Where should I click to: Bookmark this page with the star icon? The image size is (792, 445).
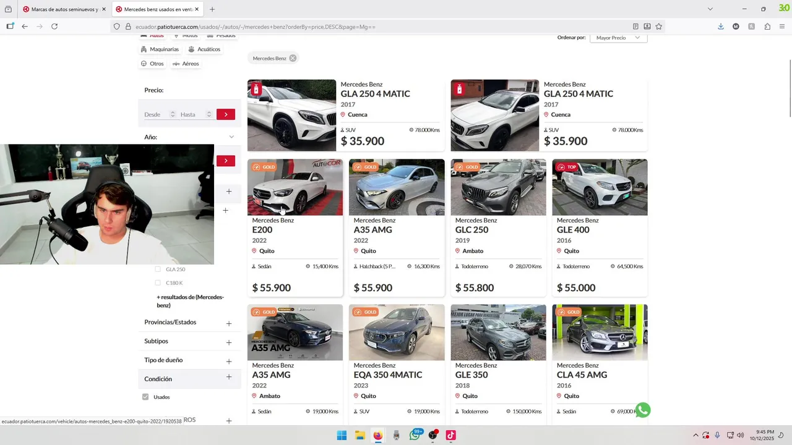[x=659, y=27]
